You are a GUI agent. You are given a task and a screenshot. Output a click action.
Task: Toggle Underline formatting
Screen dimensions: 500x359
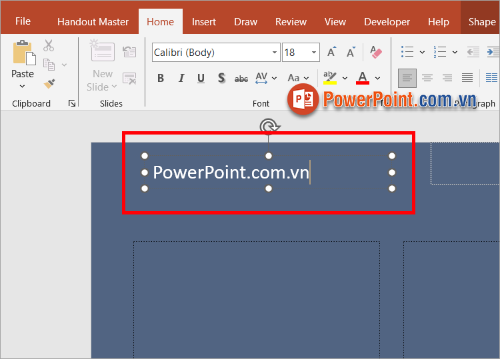[201, 78]
